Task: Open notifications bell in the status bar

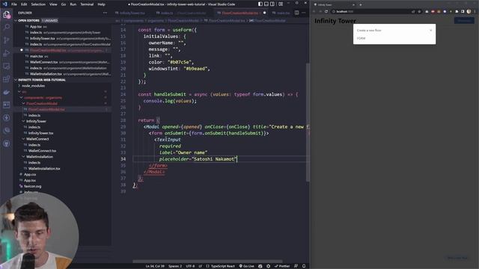Action: click(304, 266)
